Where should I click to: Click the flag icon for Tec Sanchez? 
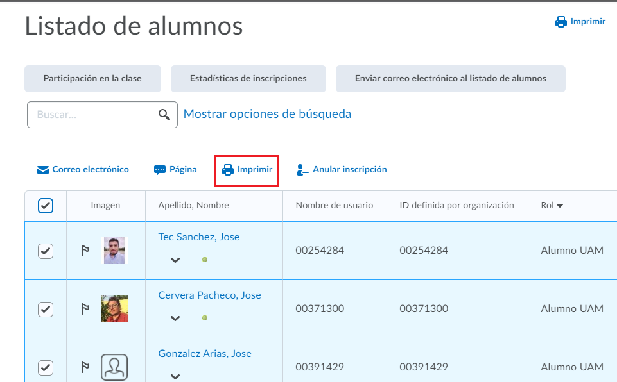pos(85,251)
